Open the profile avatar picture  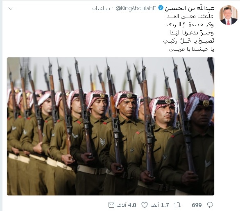coord(229,15)
